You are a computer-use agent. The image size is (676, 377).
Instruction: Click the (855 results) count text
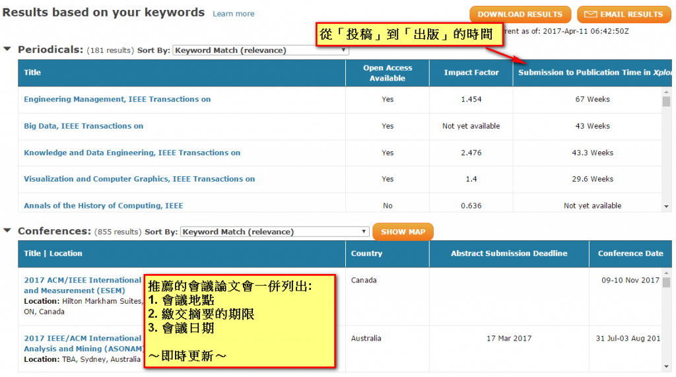coord(118,232)
